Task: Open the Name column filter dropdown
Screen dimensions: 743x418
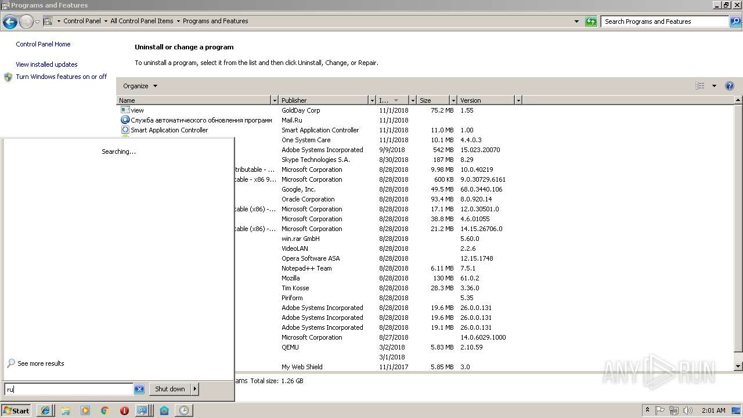Action: (x=275, y=100)
